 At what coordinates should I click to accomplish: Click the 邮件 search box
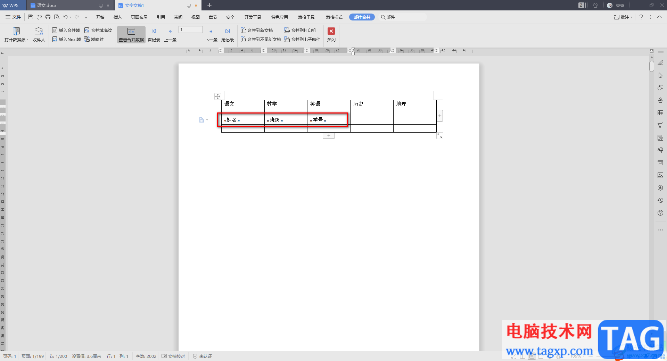coord(402,17)
